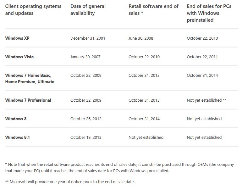Select the Windows Vista row label
The image size is (242, 186).
(19, 57)
